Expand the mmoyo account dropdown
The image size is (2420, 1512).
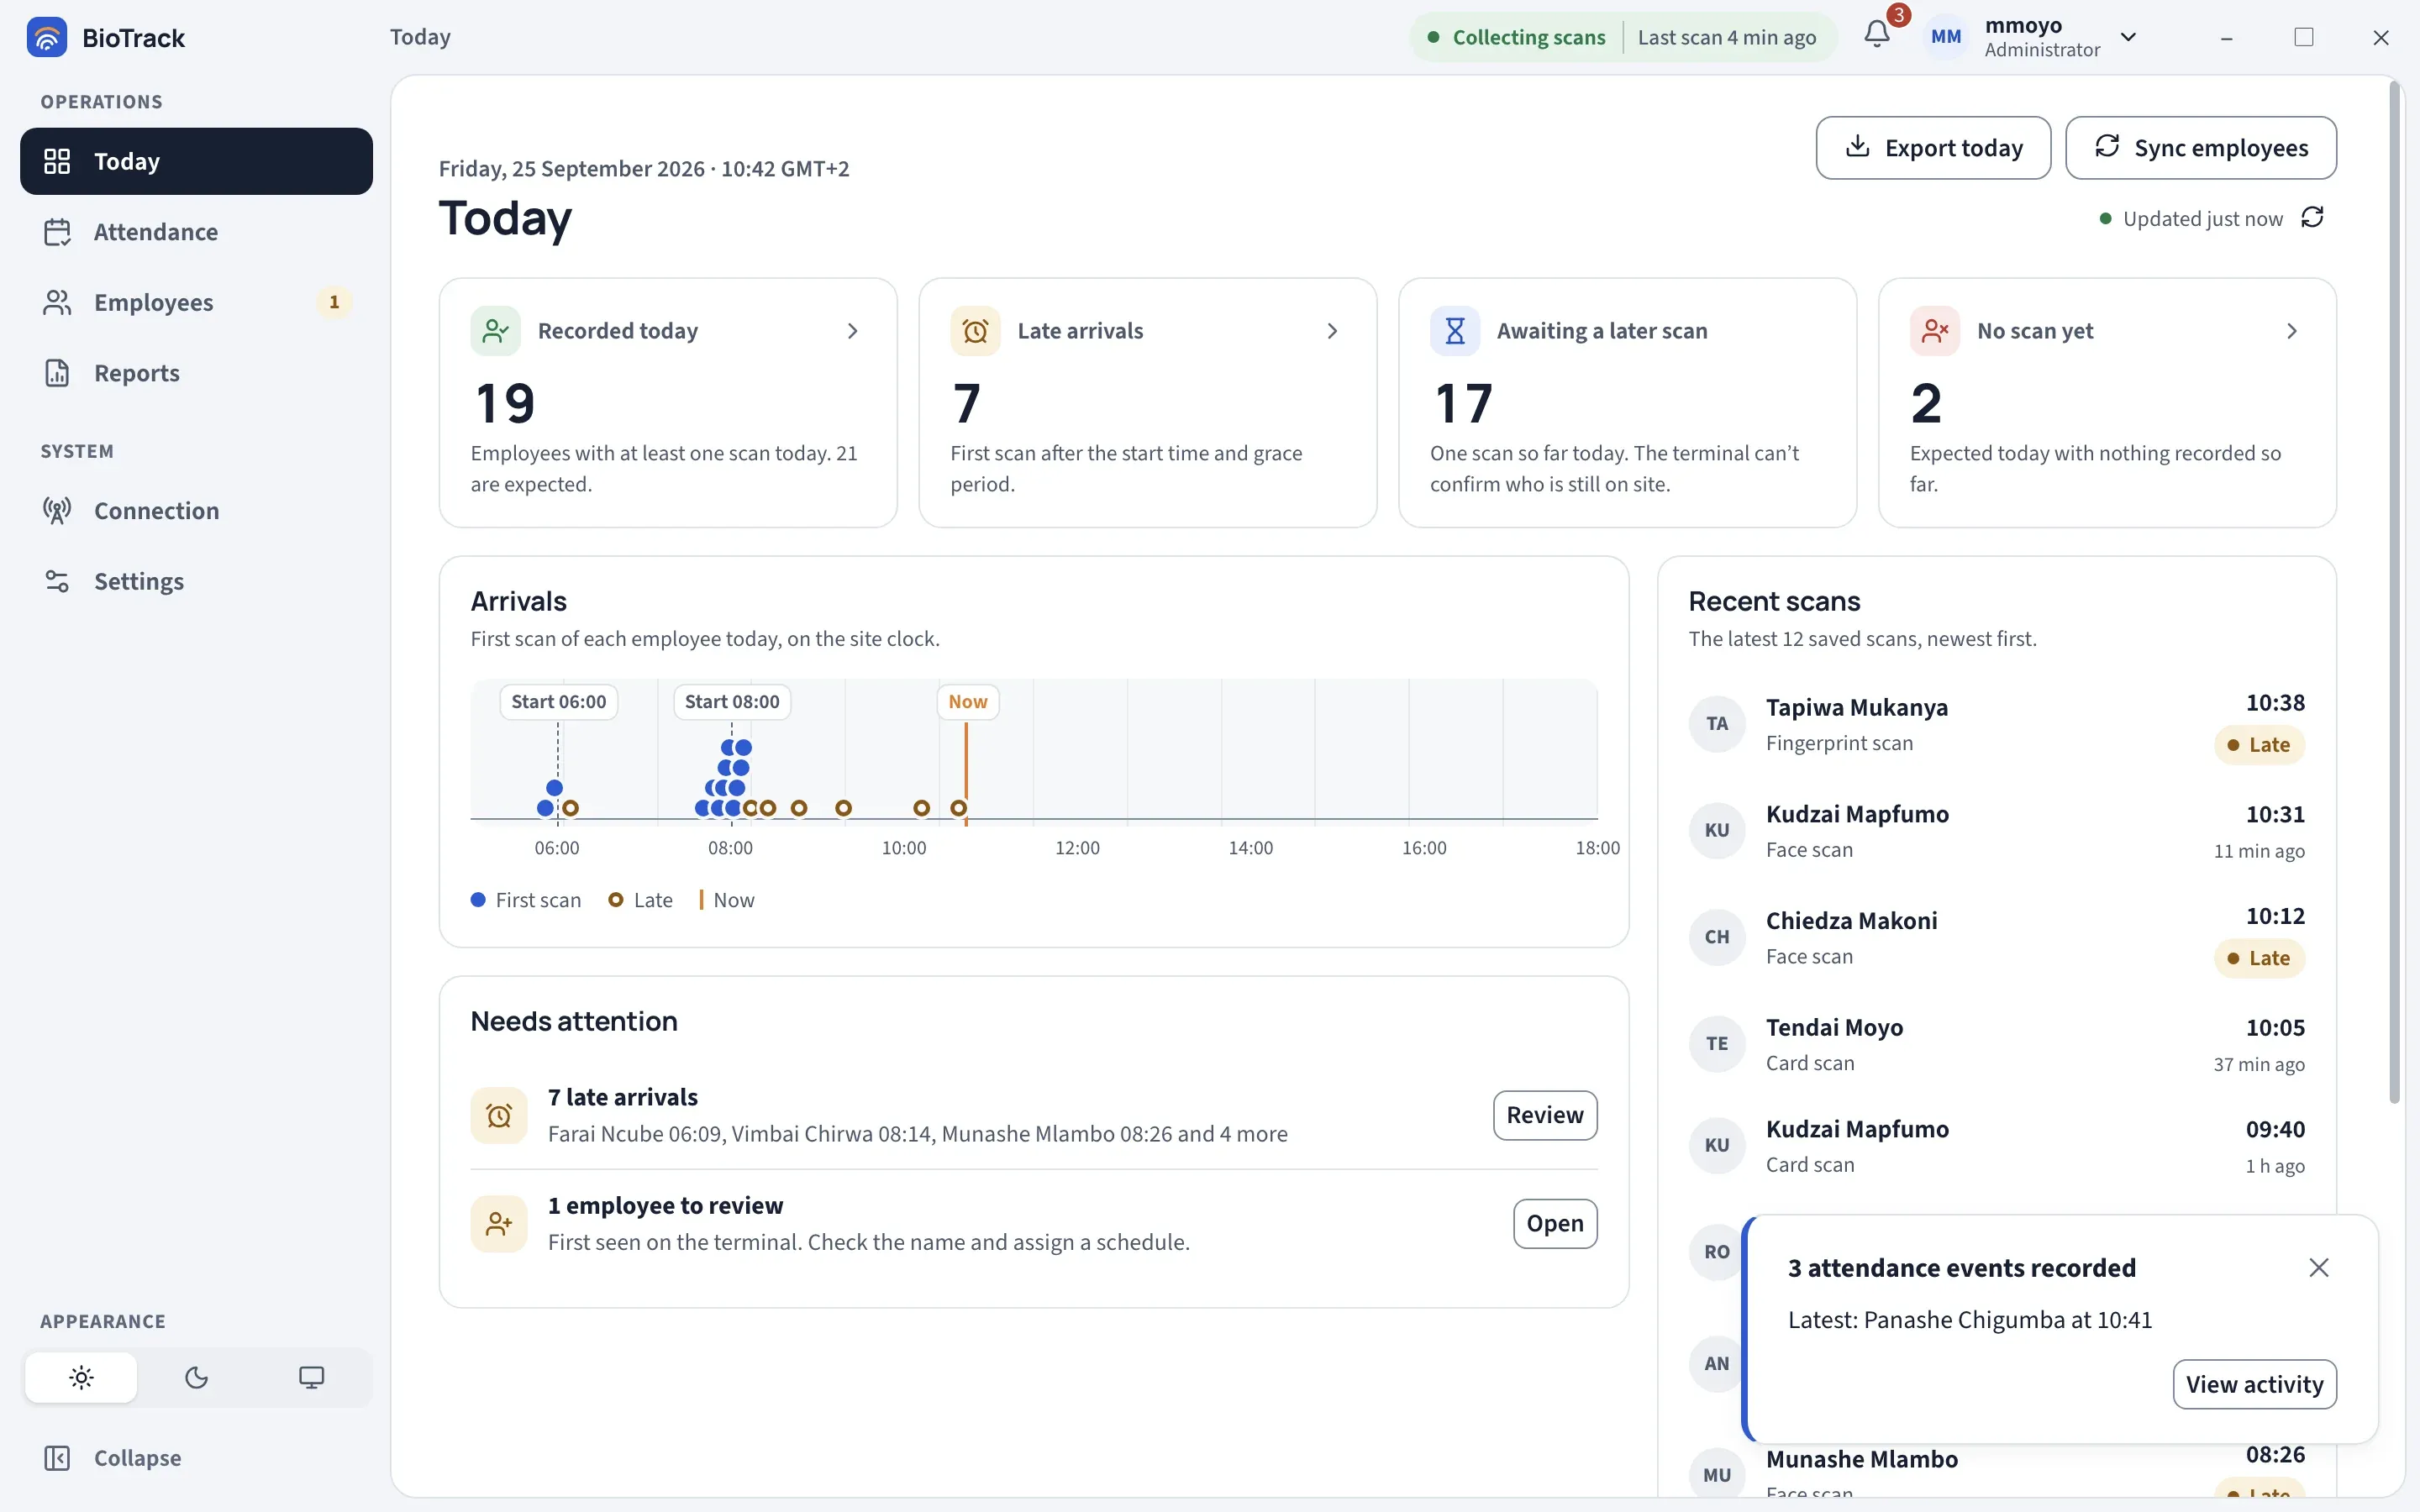(x=2128, y=37)
